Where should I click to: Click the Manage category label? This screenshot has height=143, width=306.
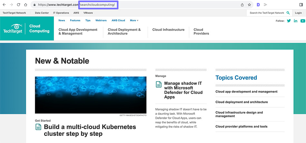[x=161, y=76]
